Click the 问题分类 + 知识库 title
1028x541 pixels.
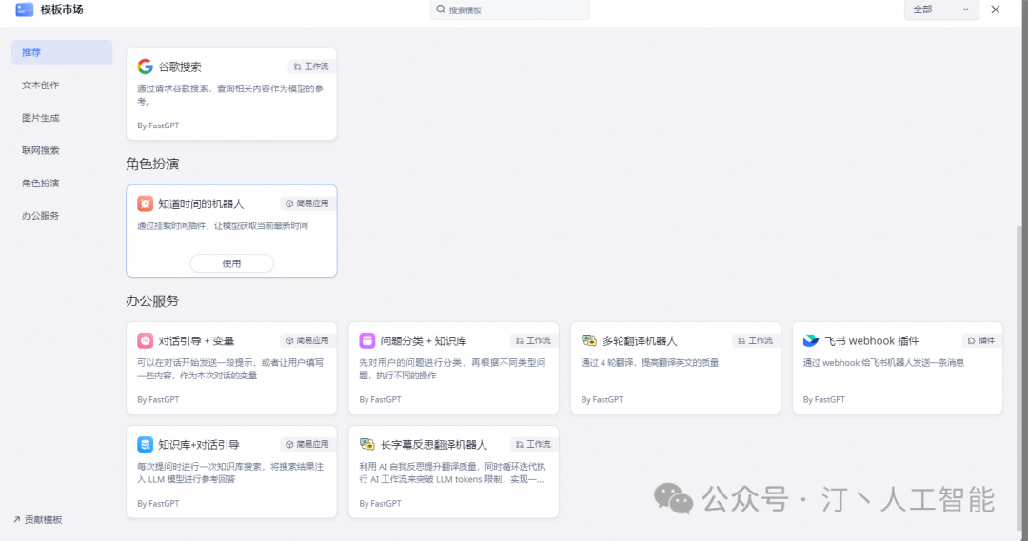[424, 340]
